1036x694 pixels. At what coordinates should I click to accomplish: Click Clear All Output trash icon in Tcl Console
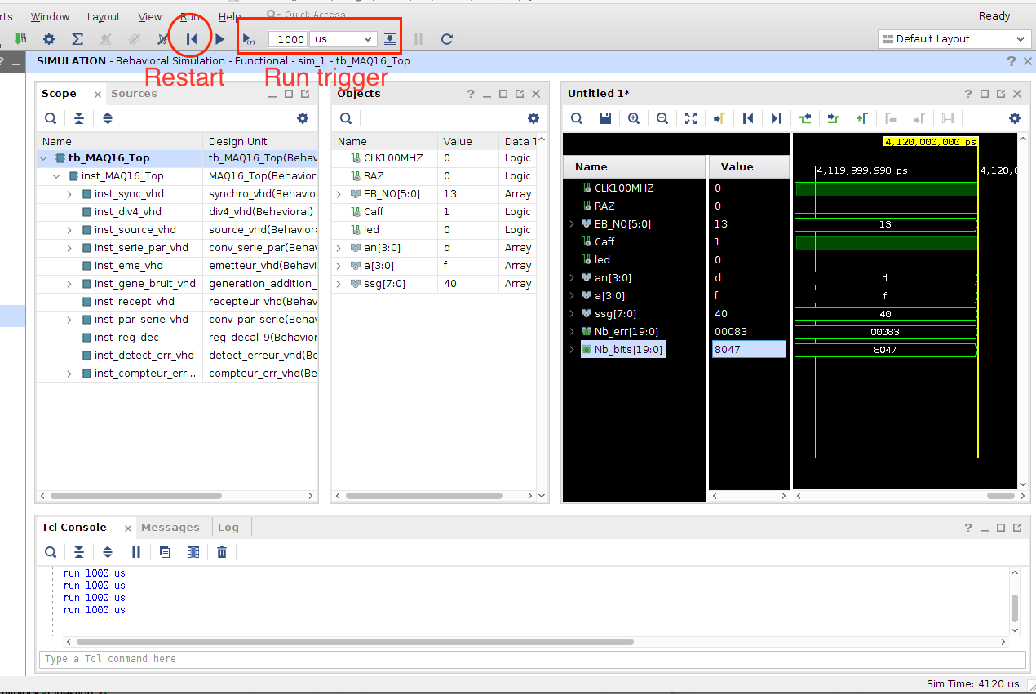point(222,552)
